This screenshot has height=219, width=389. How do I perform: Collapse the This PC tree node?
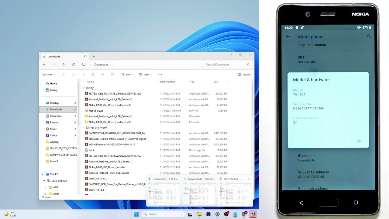(x=42, y=174)
